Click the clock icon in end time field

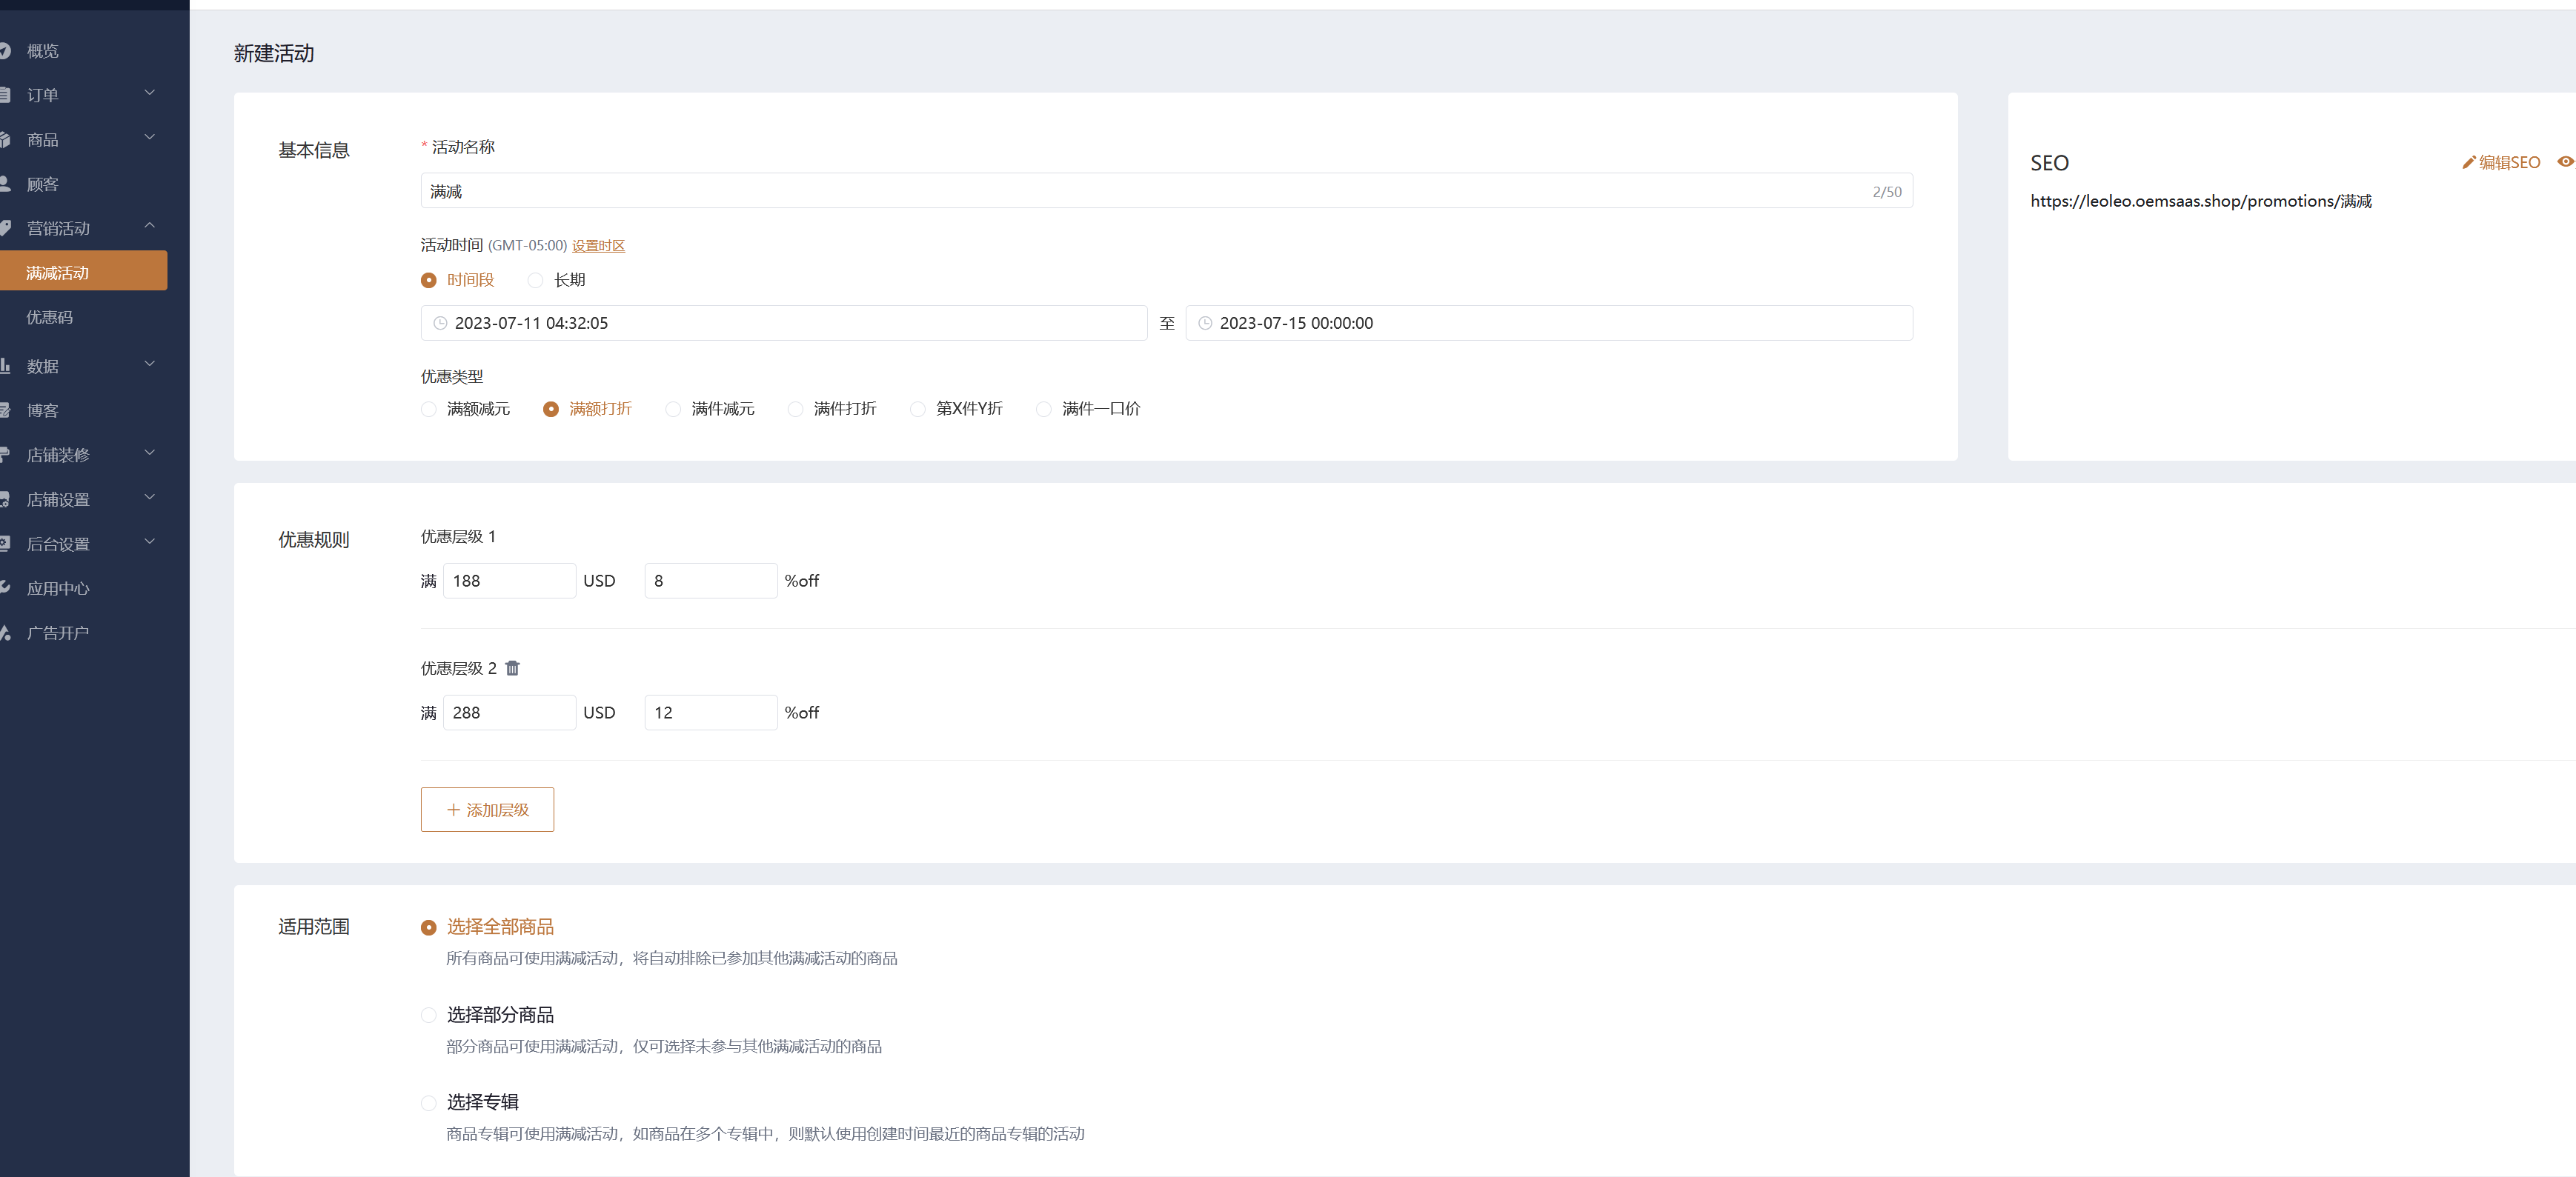tap(1205, 323)
